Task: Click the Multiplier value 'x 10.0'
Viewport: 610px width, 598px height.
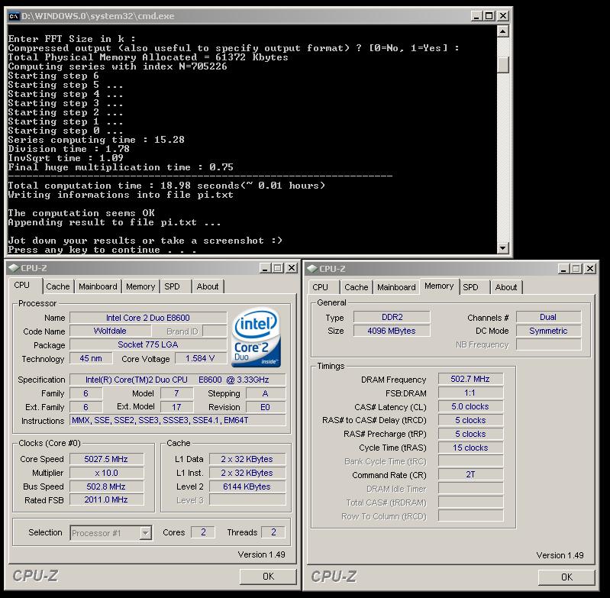Action: pyautogui.click(x=107, y=473)
